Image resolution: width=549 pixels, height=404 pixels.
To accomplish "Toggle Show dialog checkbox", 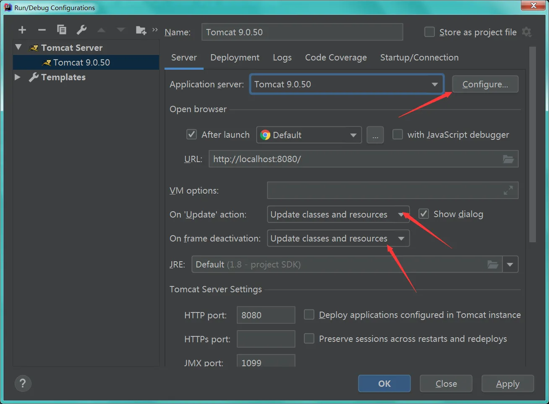I will (x=424, y=214).
